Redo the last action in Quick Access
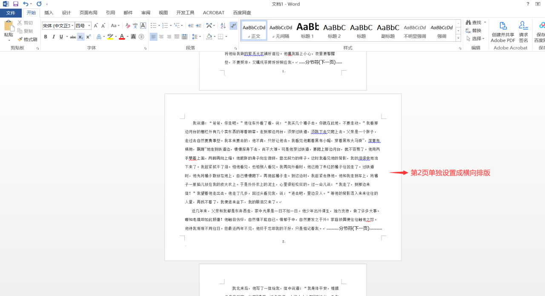545x296 pixels. point(39,4)
